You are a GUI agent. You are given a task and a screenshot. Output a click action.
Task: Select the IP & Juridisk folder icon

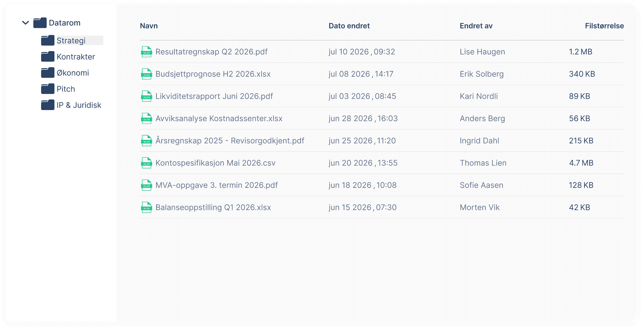click(x=48, y=105)
